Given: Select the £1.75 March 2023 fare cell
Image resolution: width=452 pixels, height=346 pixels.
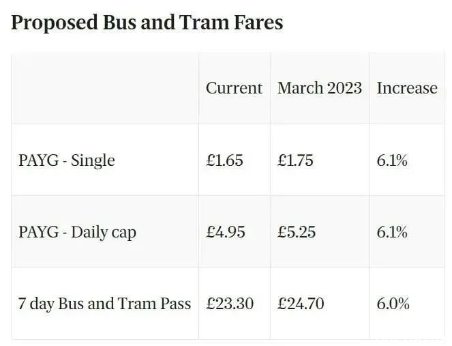Looking at the screenshot, I should [295, 160].
